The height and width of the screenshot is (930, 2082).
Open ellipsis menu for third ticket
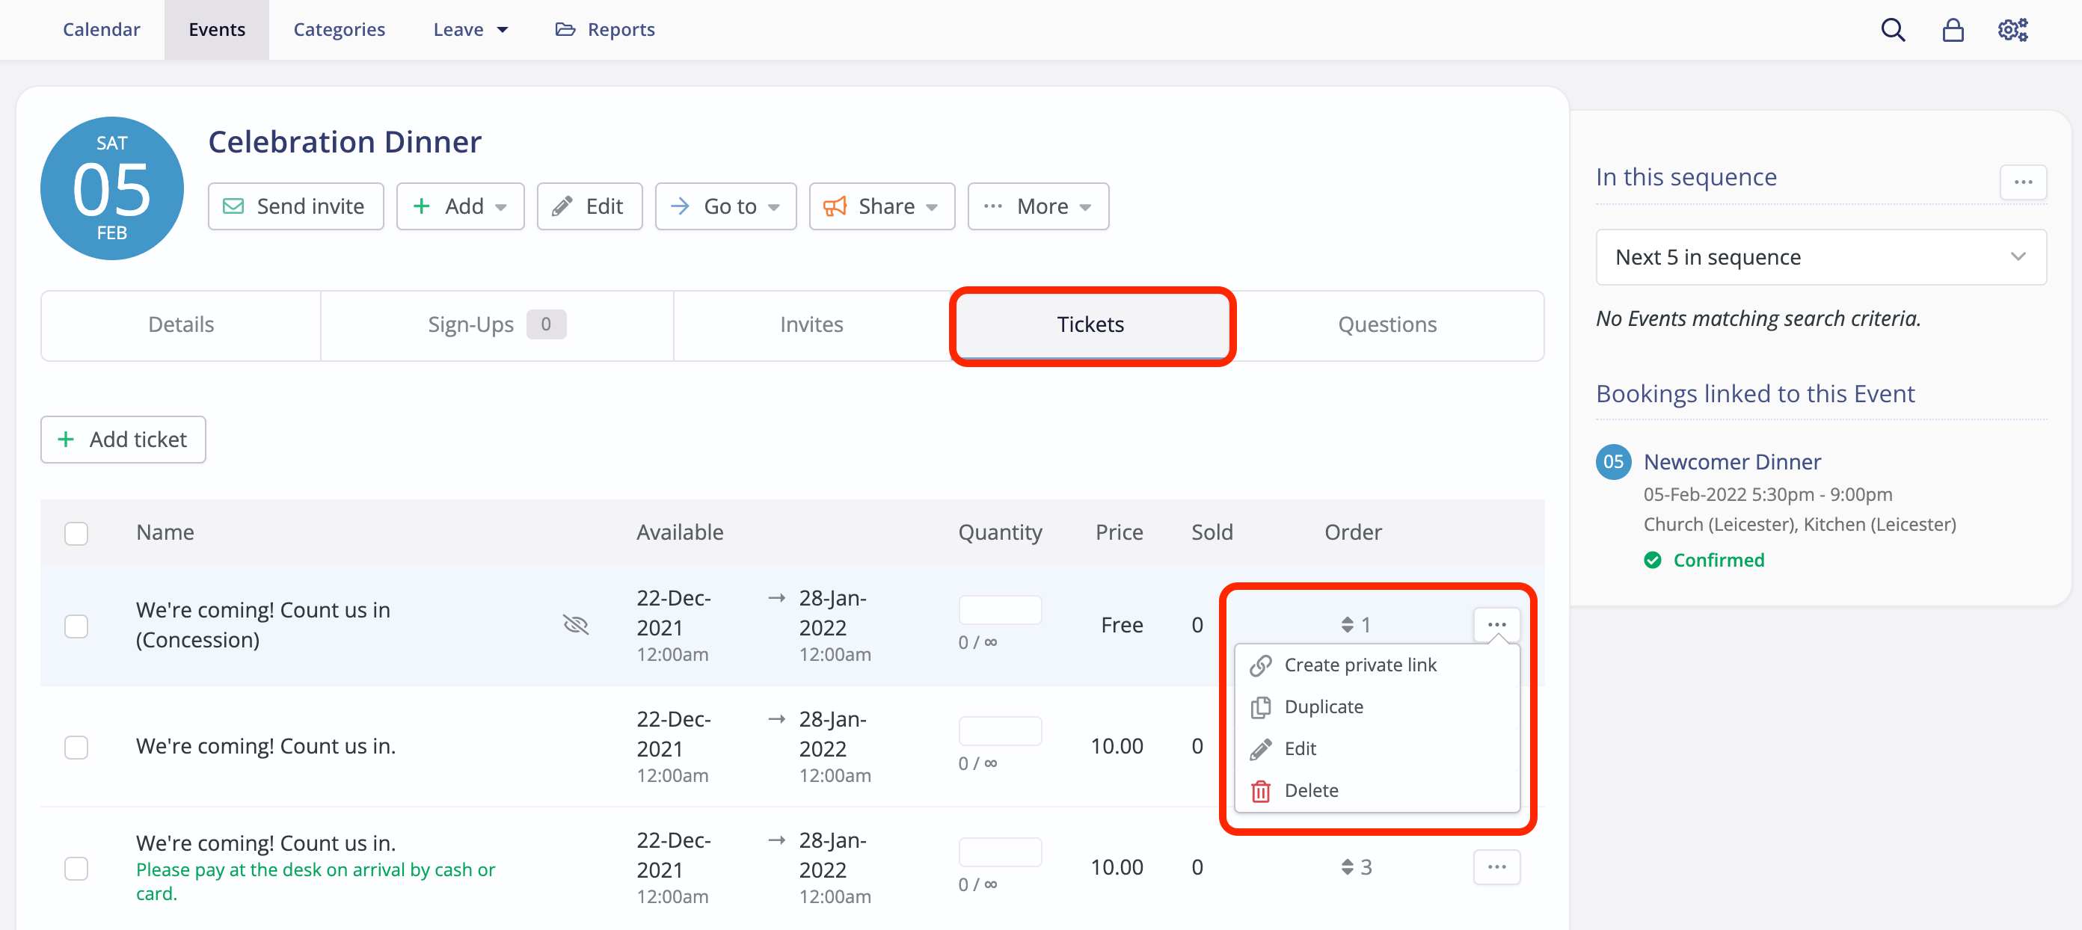pos(1496,867)
